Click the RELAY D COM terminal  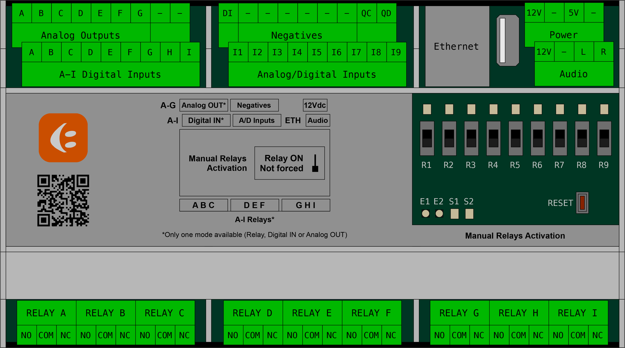pyautogui.click(x=253, y=335)
